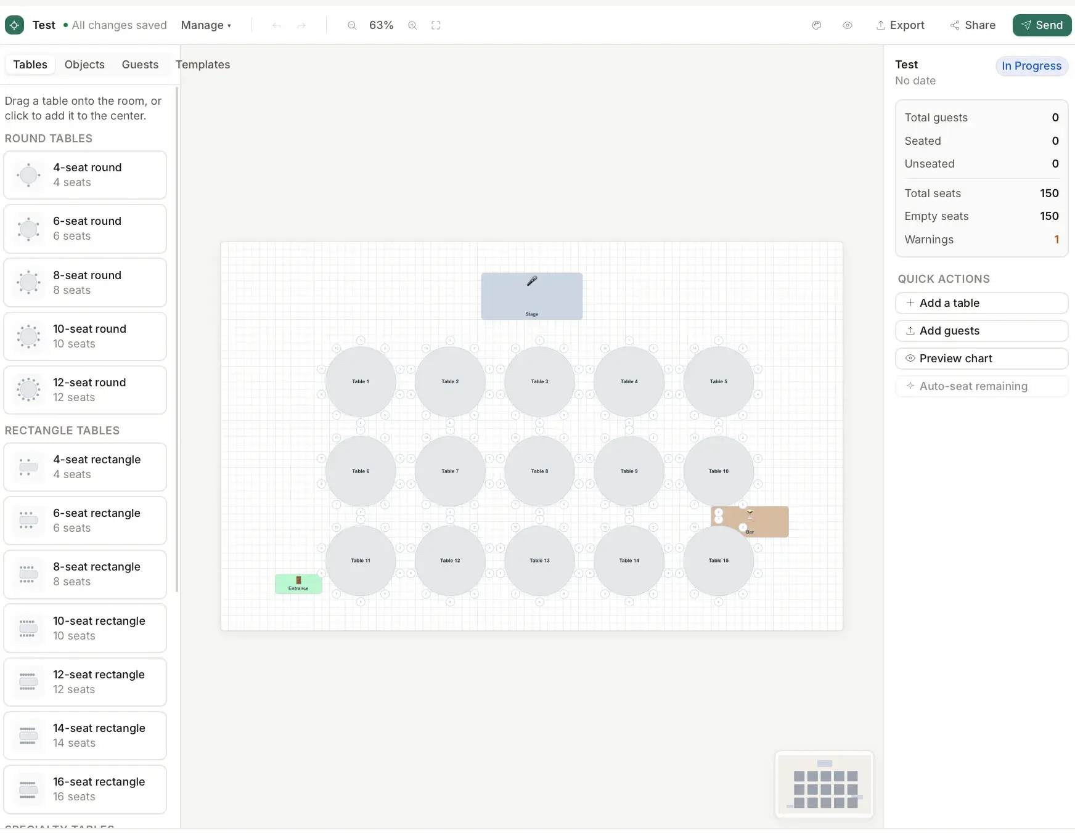Click the zoom out magnifier icon
Viewport: 1075px width, 833px height.
[x=352, y=25]
